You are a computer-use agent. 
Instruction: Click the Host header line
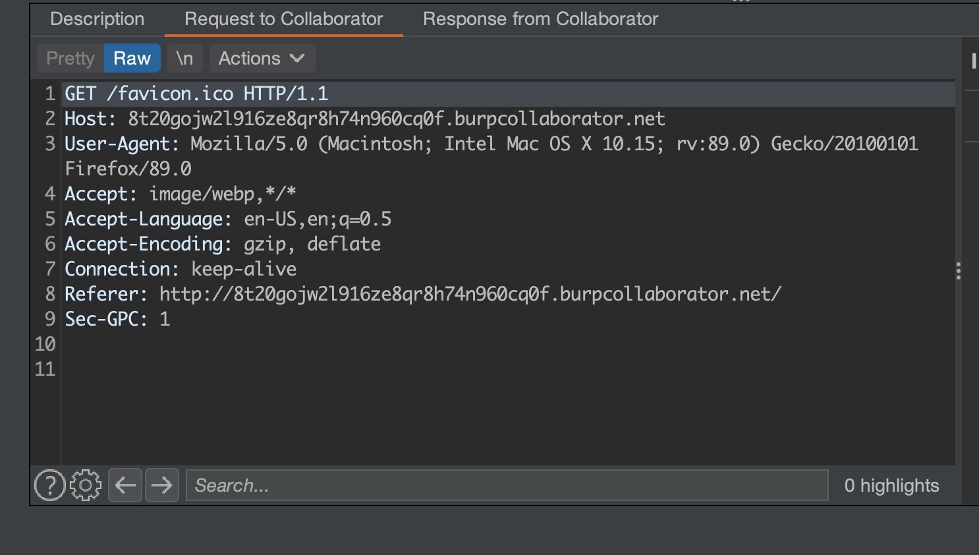click(364, 119)
